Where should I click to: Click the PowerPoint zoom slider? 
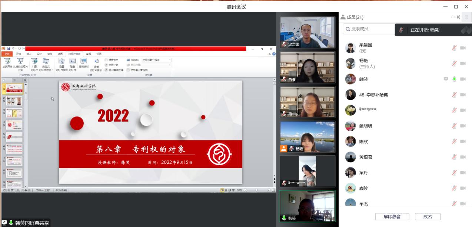tap(256, 190)
